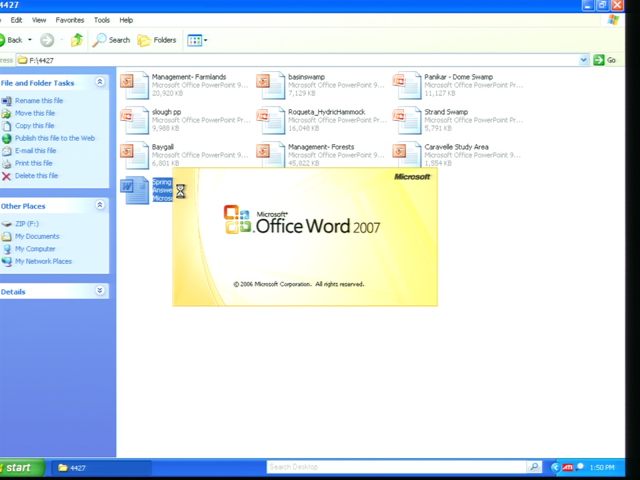
Task: Click the Print this file link
Action: tap(34, 163)
